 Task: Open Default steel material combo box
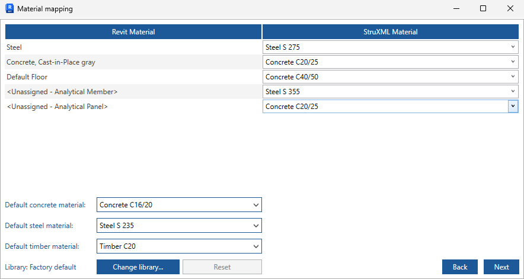point(179,226)
